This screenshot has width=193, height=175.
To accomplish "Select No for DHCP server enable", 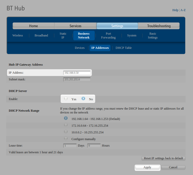I will coord(83,98).
